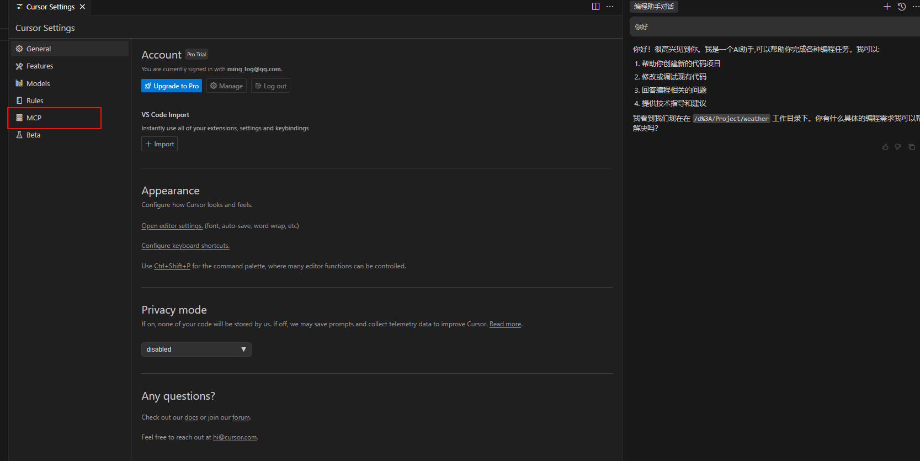
Task: Close the Cursor Settings tab
Action: tap(82, 7)
